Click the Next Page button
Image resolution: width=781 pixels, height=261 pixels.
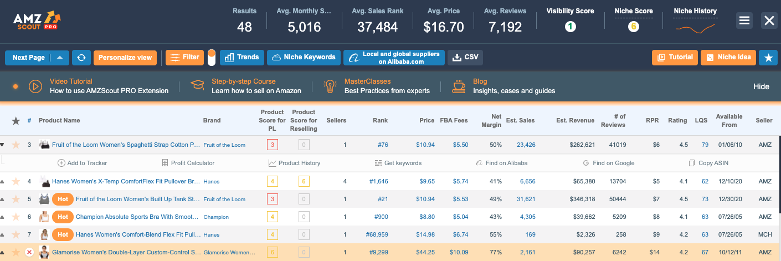pyautogui.click(x=29, y=58)
